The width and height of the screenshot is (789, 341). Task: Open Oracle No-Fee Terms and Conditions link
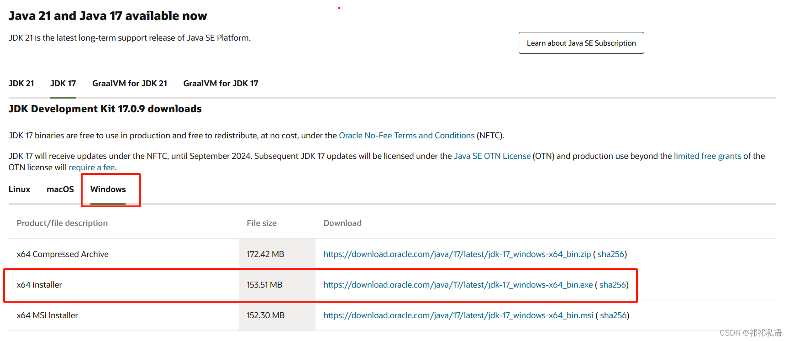407,136
